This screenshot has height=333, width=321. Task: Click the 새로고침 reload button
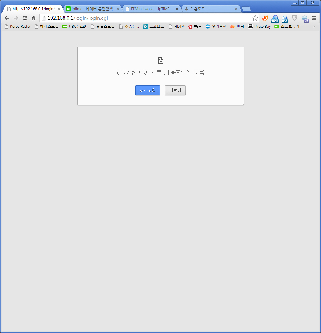coord(148,90)
